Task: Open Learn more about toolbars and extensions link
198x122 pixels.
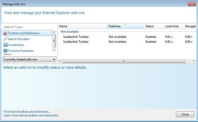Action: [x=31, y=115]
